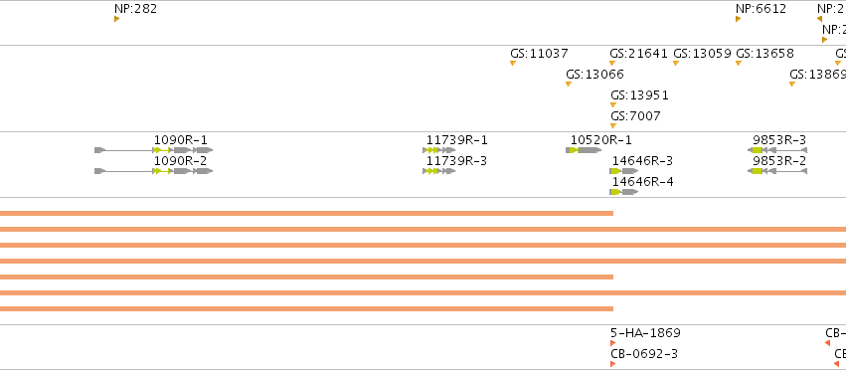This screenshot has height=370, width=846.
Task: Click the GS:13066 triangle marker
Action: point(568,84)
